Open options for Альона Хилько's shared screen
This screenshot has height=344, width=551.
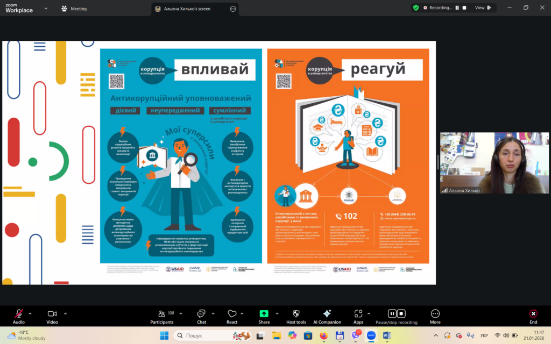coord(232,9)
